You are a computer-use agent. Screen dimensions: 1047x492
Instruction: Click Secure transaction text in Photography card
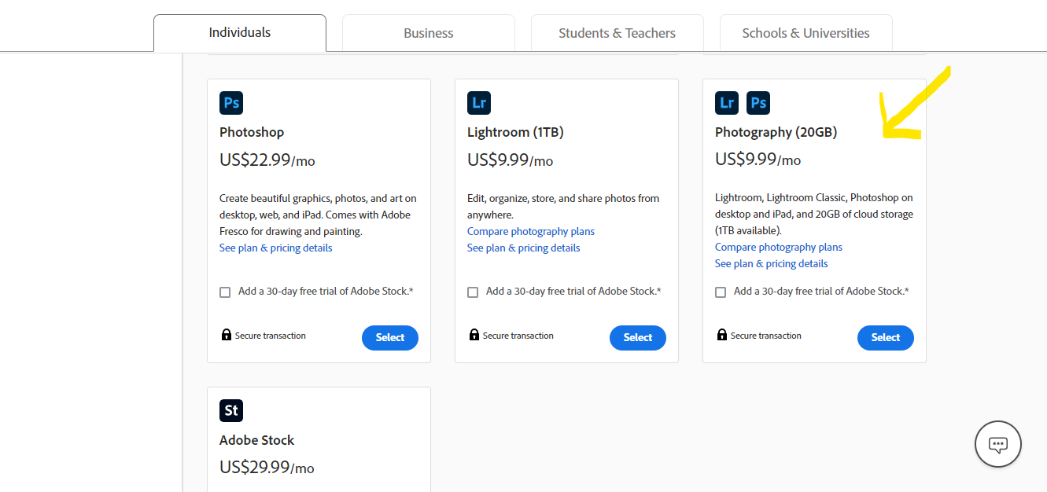[766, 336]
